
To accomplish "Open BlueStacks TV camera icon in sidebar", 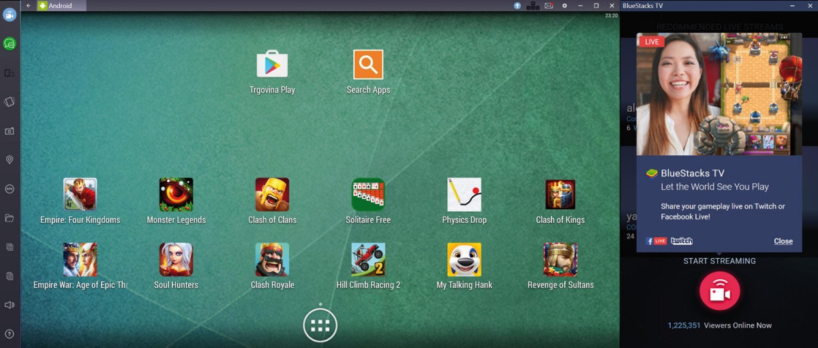I will (x=10, y=14).
